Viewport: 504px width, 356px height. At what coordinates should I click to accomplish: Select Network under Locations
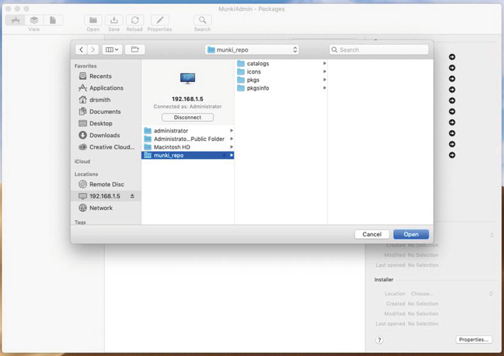(101, 208)
